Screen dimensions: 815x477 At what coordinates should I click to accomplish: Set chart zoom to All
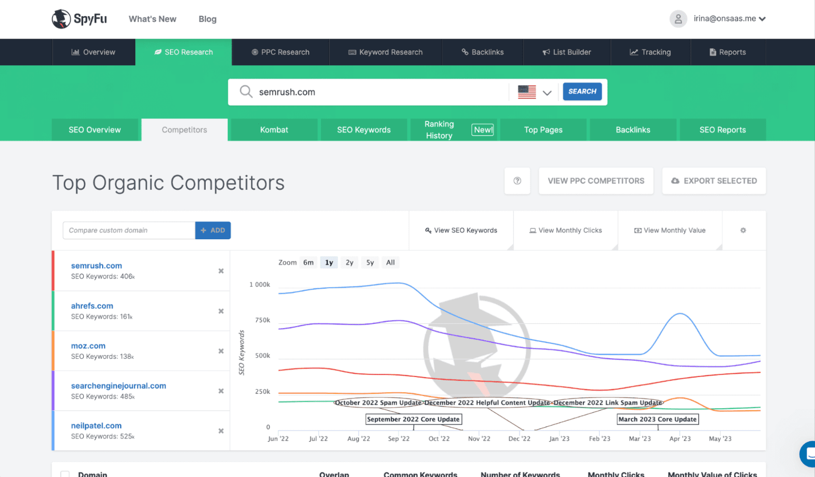tap(390, 262)
